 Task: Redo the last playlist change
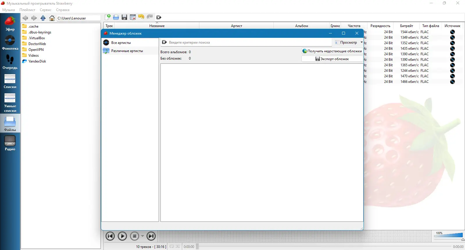tap(150, 17)
